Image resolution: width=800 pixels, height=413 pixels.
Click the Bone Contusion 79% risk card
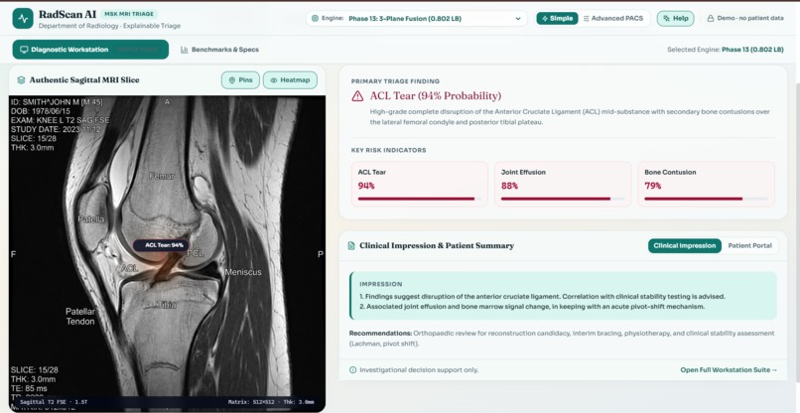click(x=706, y=184)
